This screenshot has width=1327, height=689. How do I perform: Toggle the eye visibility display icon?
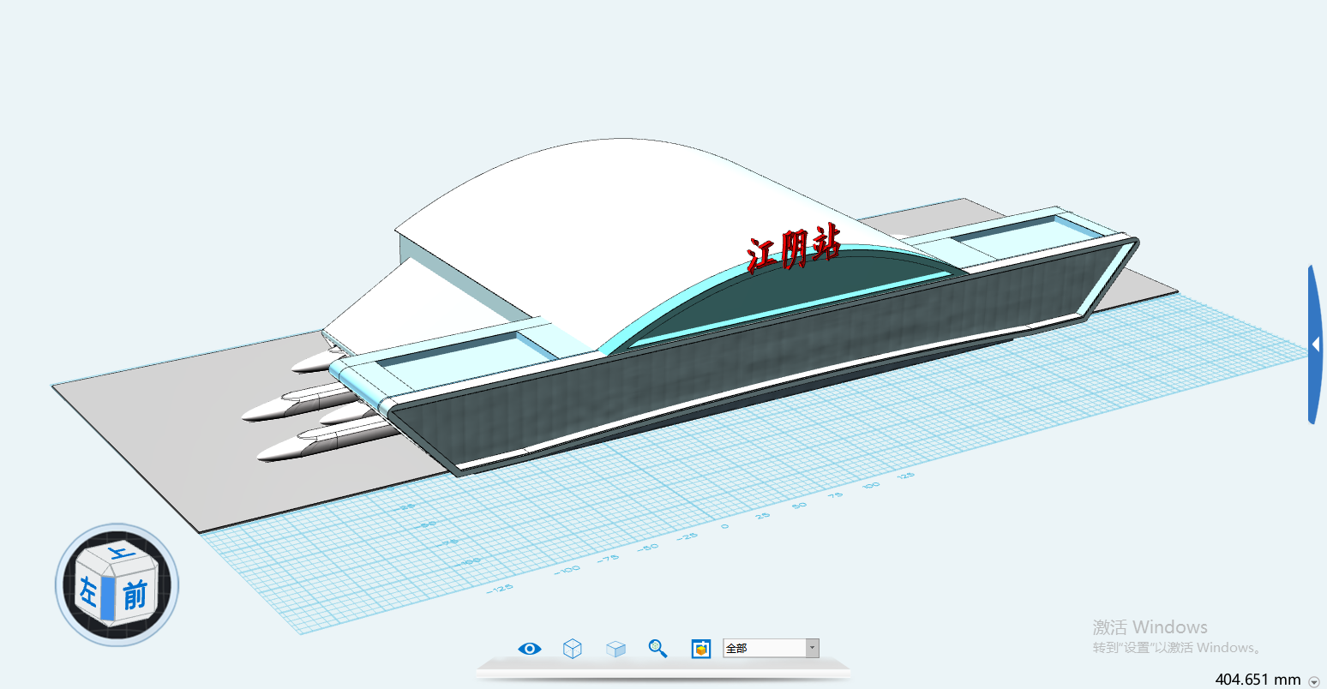point(530,649)
